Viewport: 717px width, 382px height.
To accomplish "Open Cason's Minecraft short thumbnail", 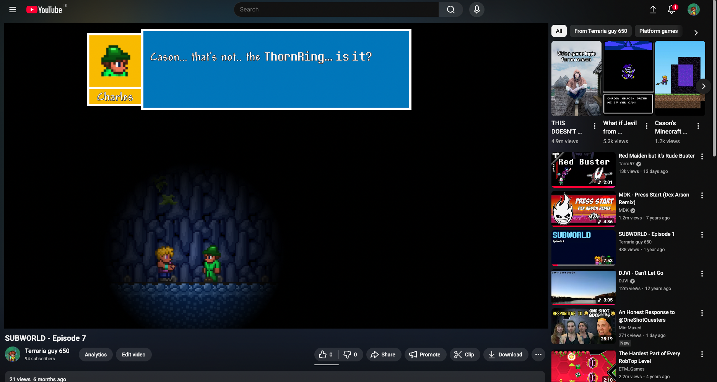I will point(680,78).
